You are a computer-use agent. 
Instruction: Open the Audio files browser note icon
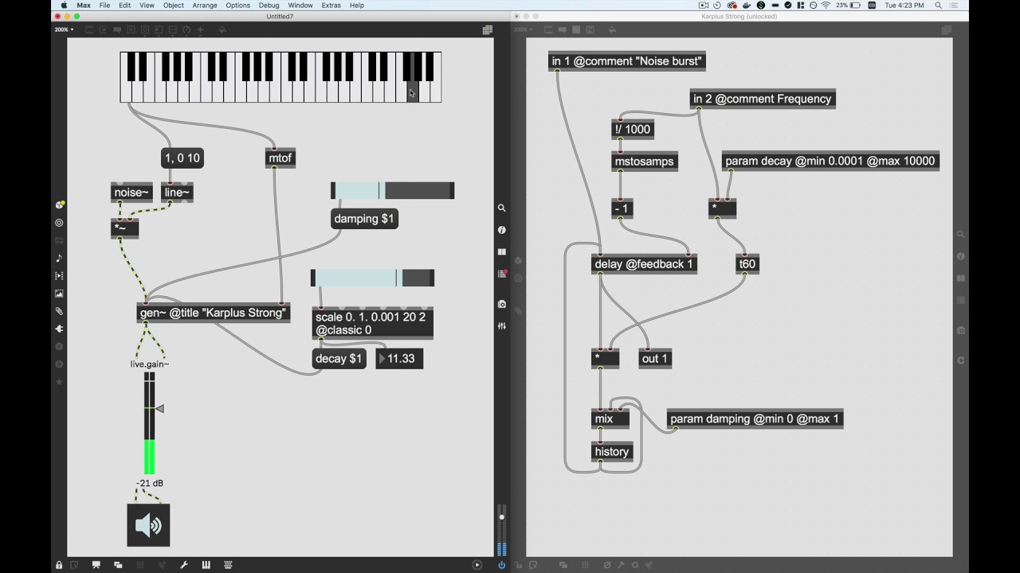(59, 258)
